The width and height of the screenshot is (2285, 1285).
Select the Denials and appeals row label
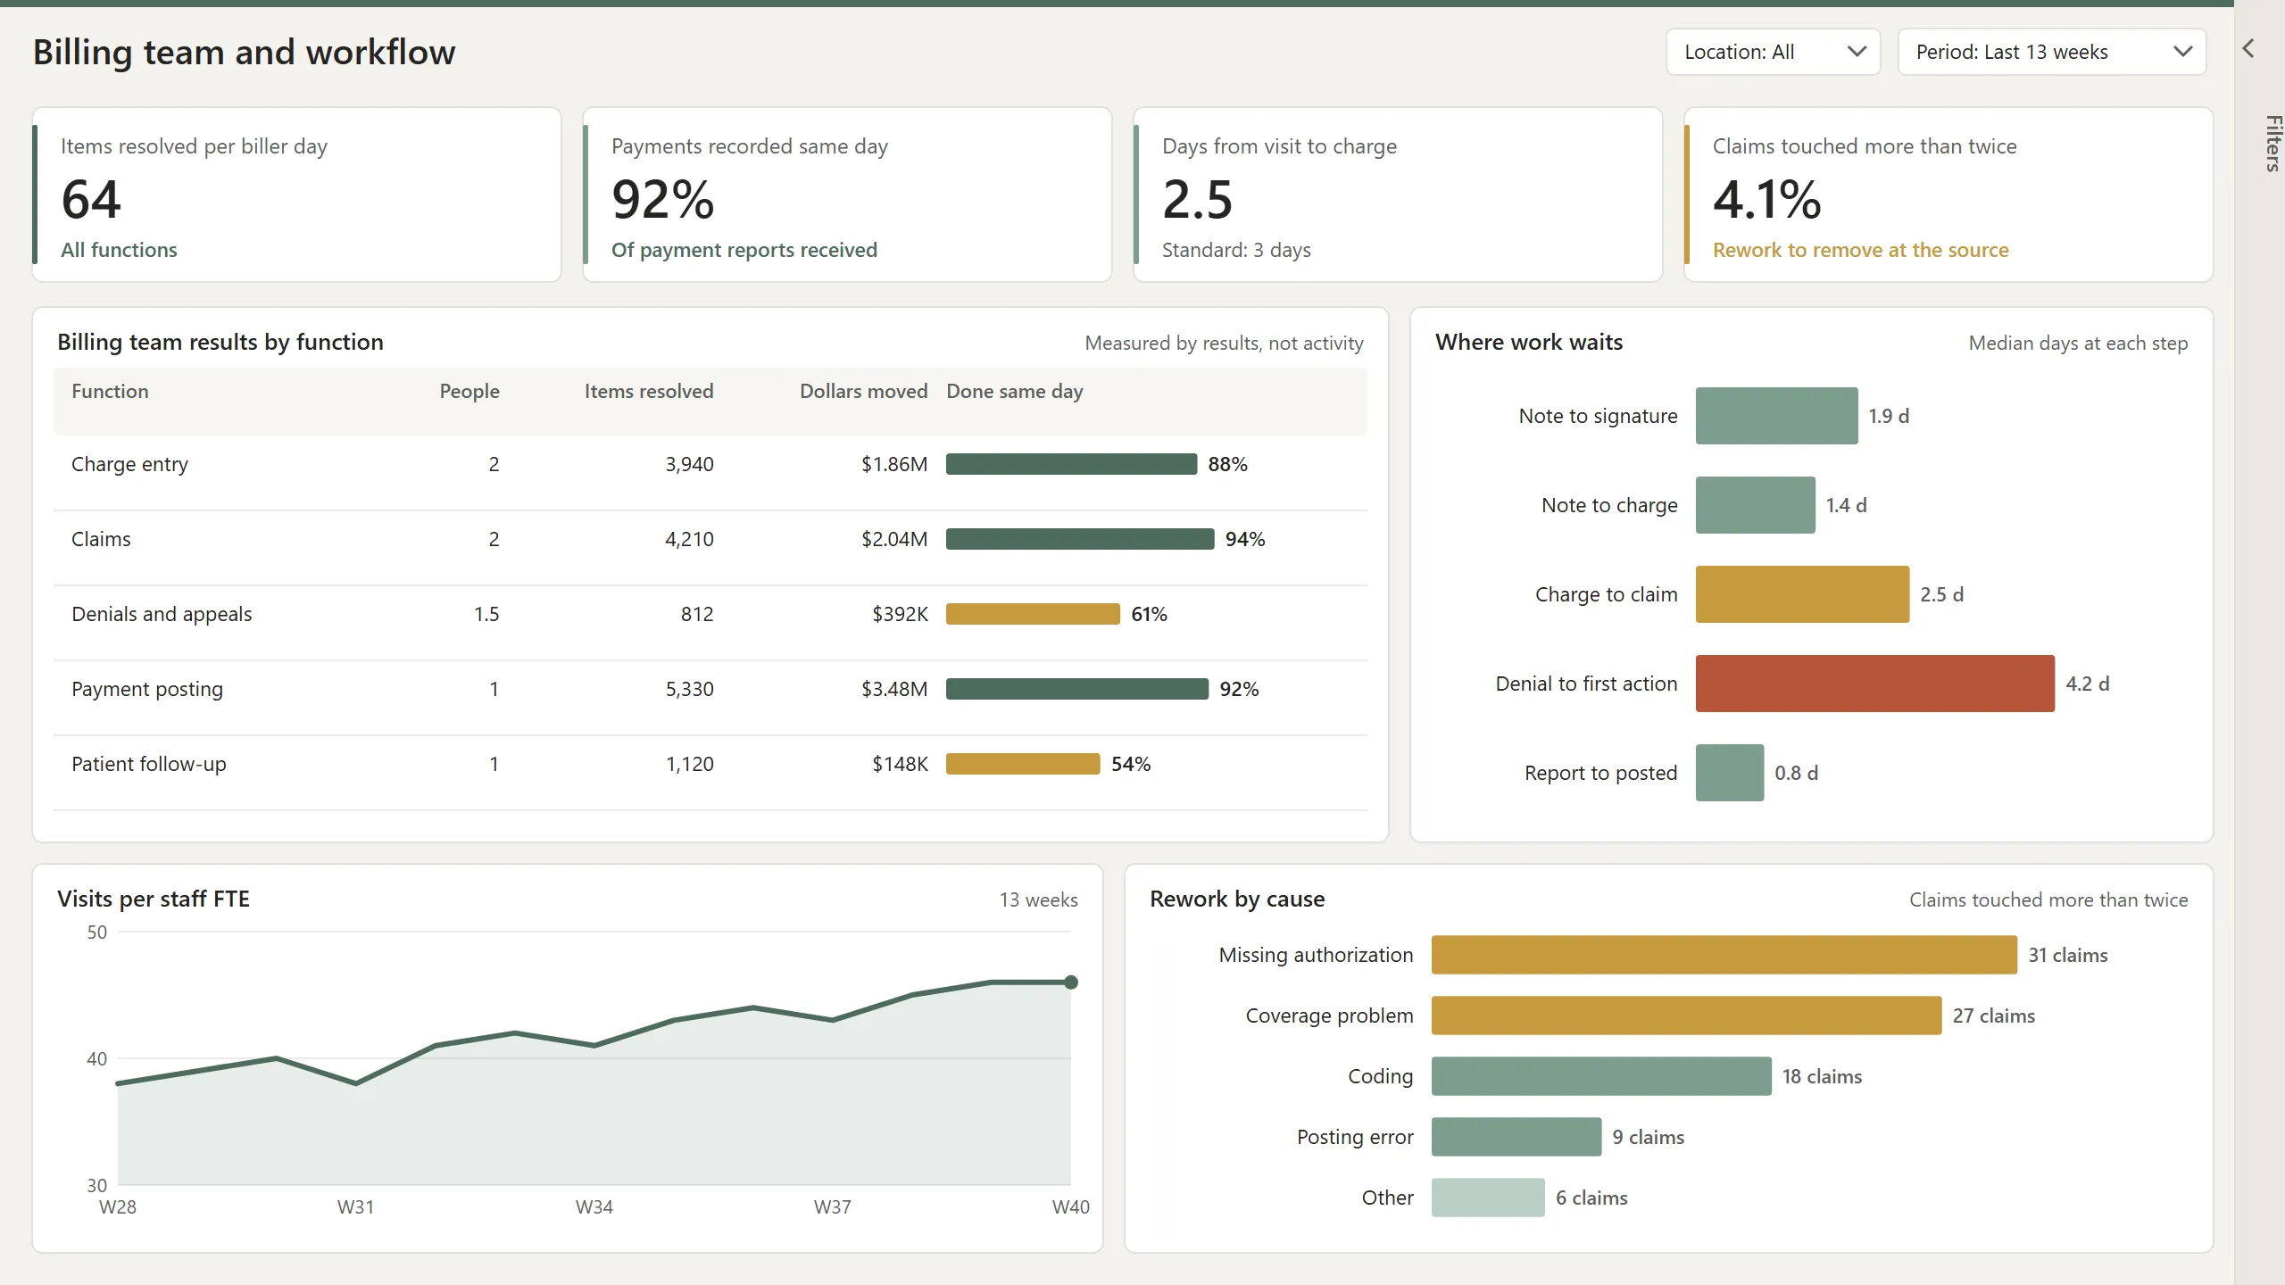[162, 614]
